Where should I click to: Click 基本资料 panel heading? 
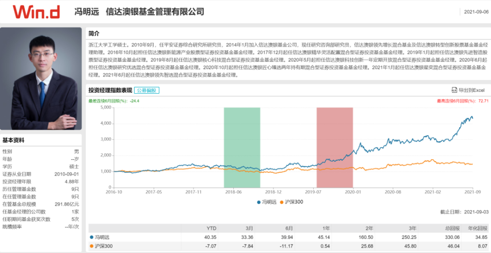pos(13,140)
